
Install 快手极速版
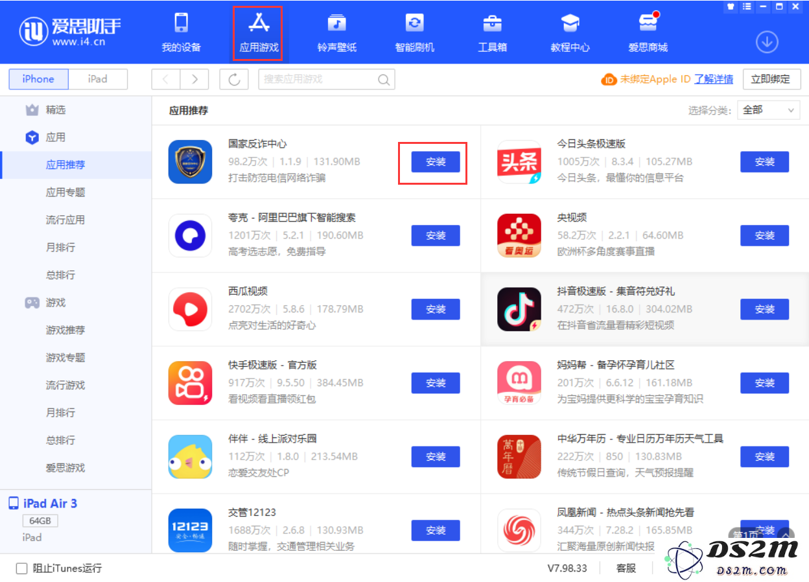pos(436,383)
